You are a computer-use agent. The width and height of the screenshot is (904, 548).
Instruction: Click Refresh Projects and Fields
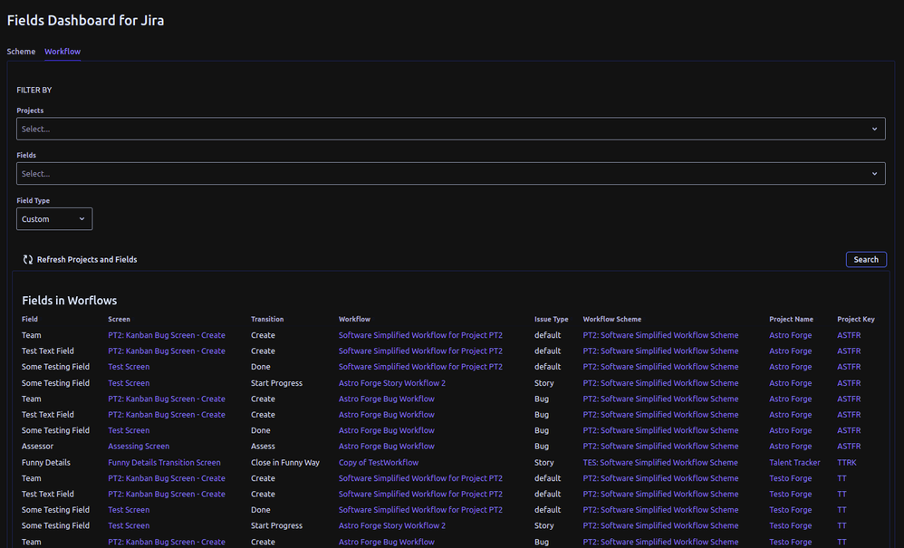[x=86, y=259]
